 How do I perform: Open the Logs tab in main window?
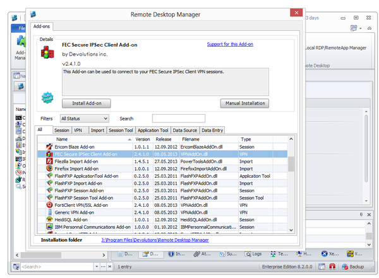pyautogui.click(x=253, y=254)
